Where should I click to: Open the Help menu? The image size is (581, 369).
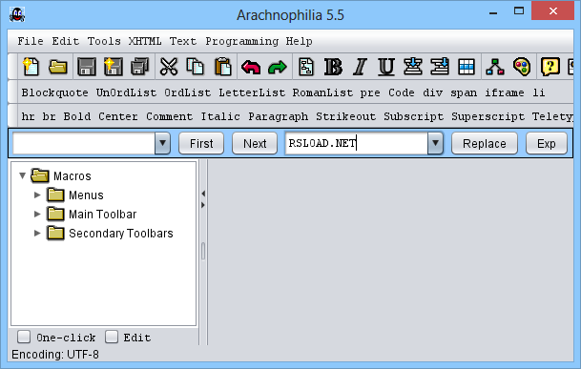tap(299, 41)
